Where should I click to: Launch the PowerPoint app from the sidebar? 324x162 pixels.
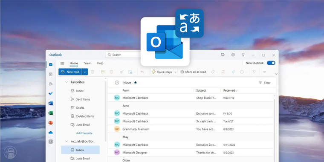(x=51, y=123)
